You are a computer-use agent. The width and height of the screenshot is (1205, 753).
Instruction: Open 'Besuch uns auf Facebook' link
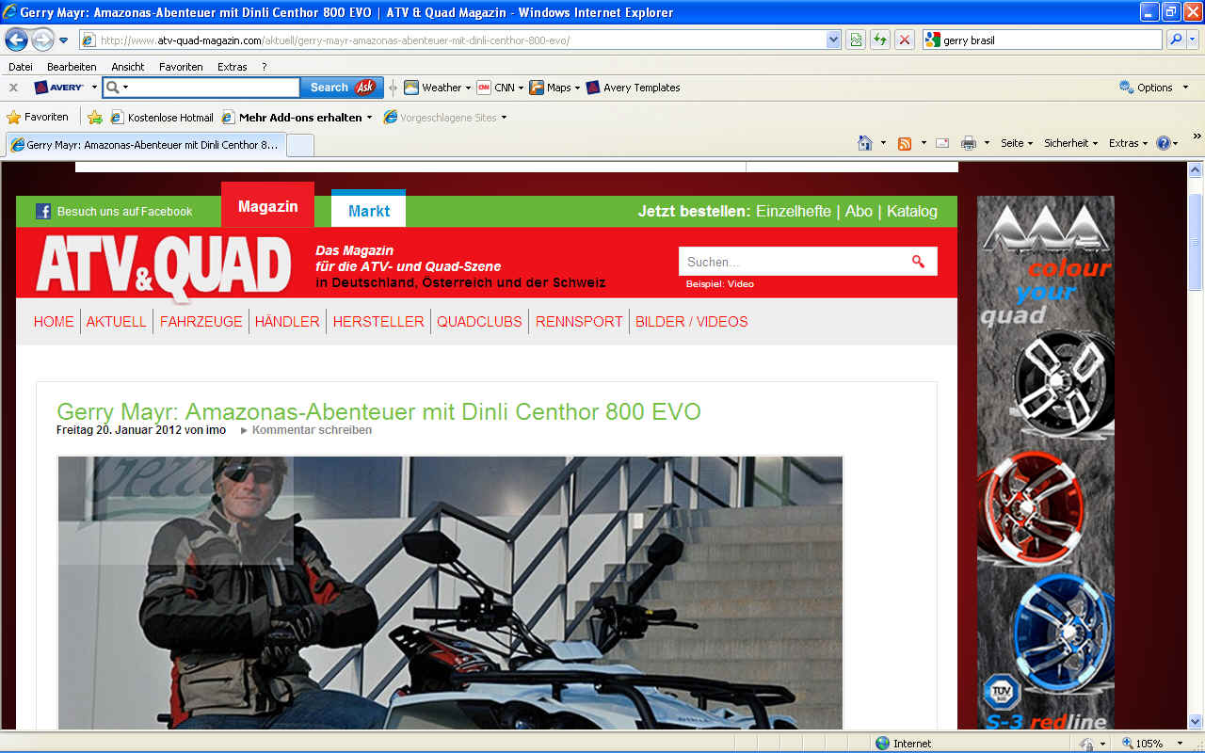(124, 212)
